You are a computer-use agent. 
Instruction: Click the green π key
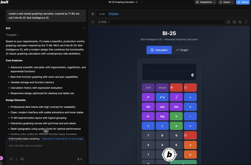pos(176,116)
